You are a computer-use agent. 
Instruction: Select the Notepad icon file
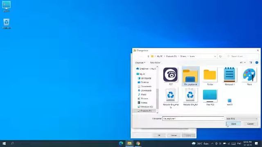[230, 76]
